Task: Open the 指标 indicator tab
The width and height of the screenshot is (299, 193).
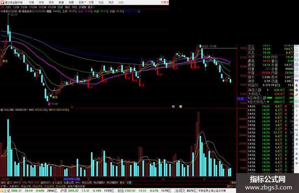Action: pyautogui.click(x=3, y=183)
